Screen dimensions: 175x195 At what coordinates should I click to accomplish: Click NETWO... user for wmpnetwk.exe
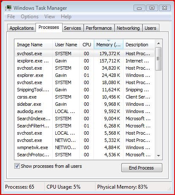(66, 147)
